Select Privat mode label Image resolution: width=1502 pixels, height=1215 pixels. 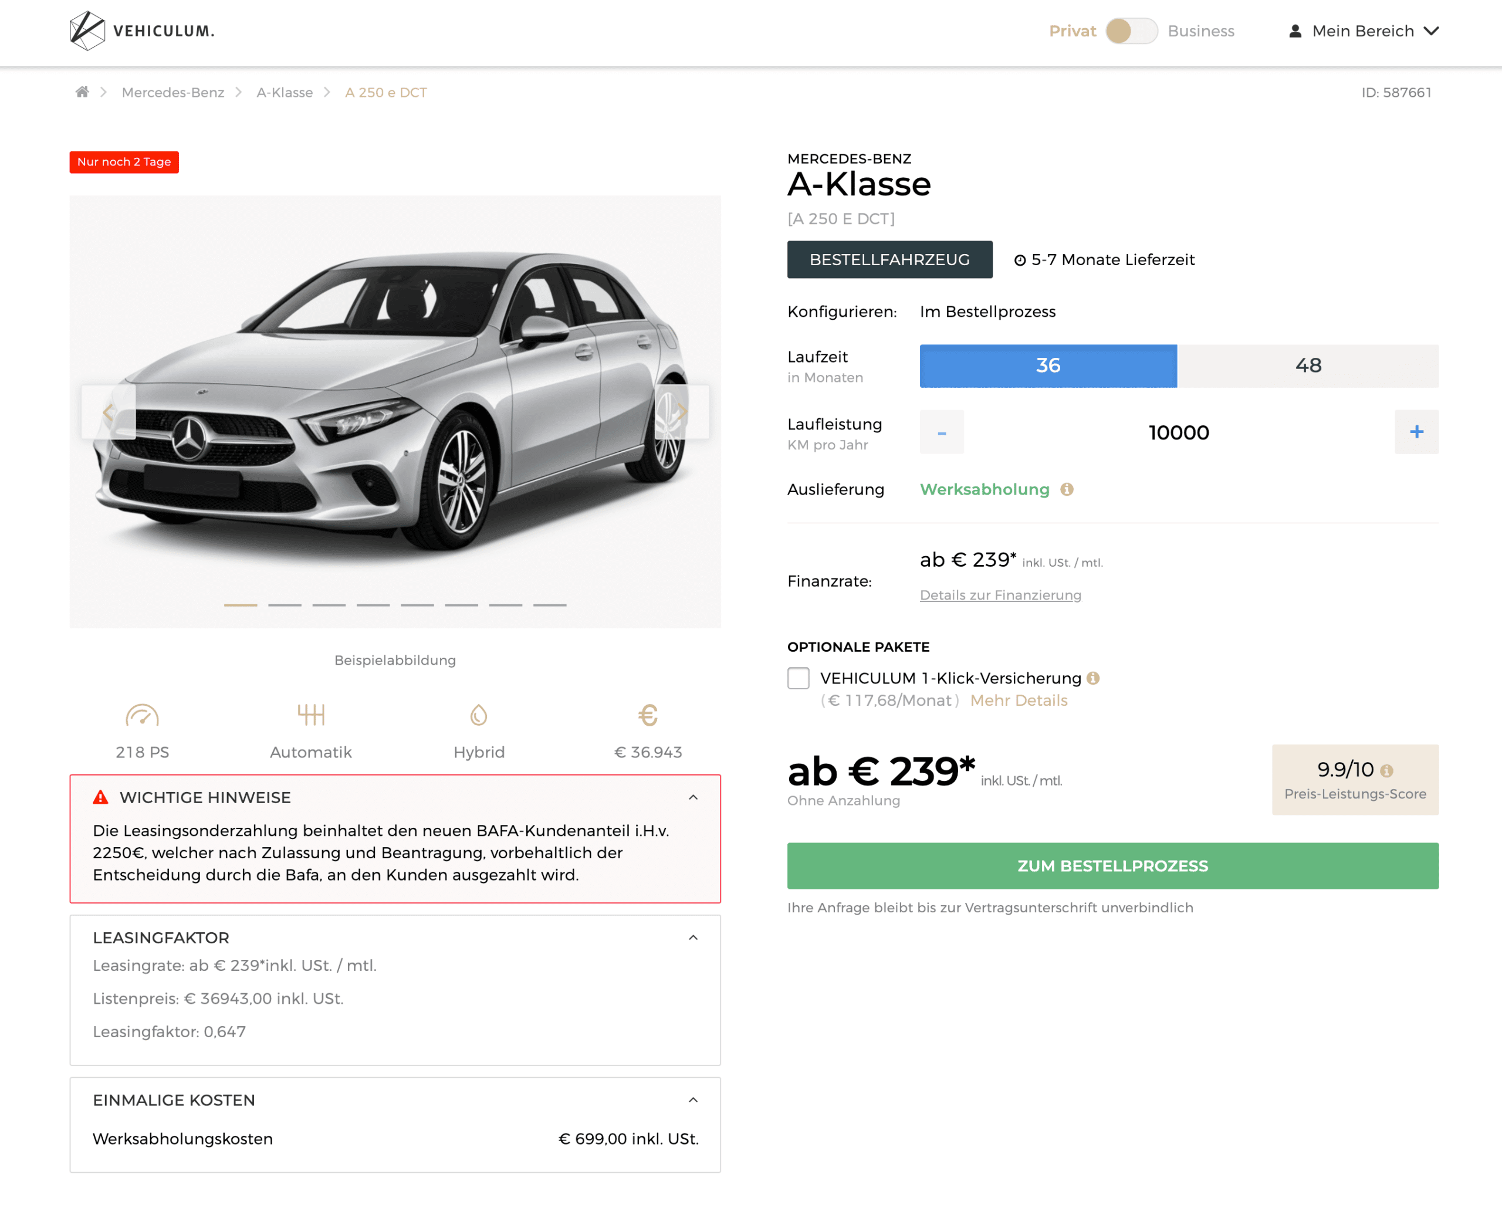pyautogui.click(x=1073, y=31)
